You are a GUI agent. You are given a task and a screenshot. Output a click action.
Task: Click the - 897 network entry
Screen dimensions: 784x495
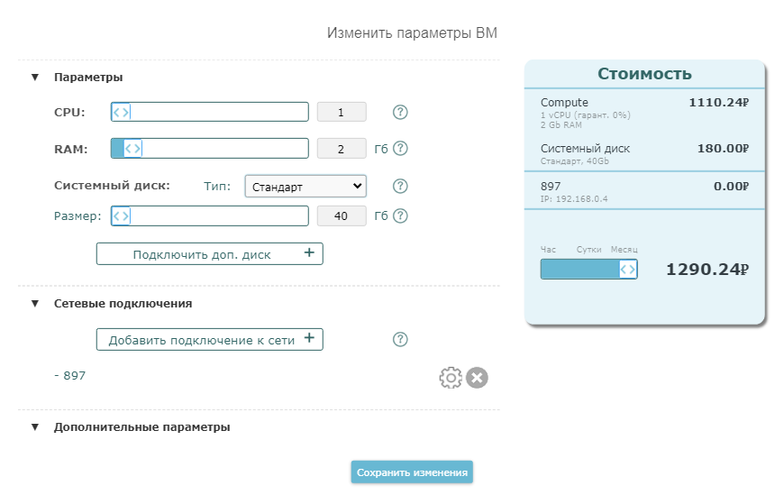click(70, 375)
